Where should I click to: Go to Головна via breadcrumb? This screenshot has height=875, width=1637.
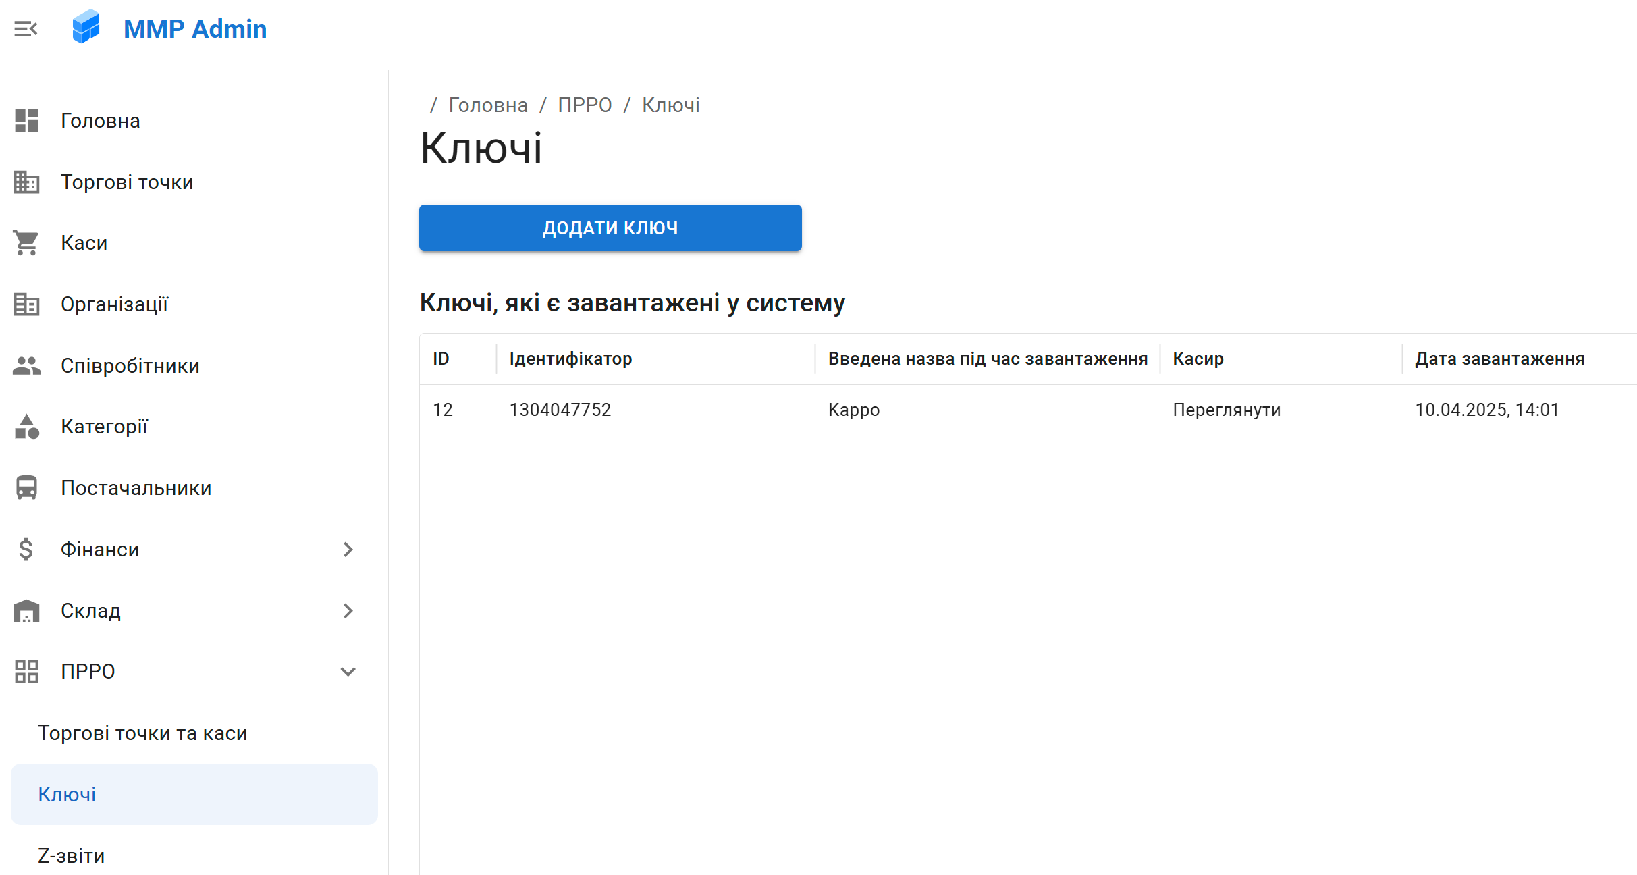(487, 105)
